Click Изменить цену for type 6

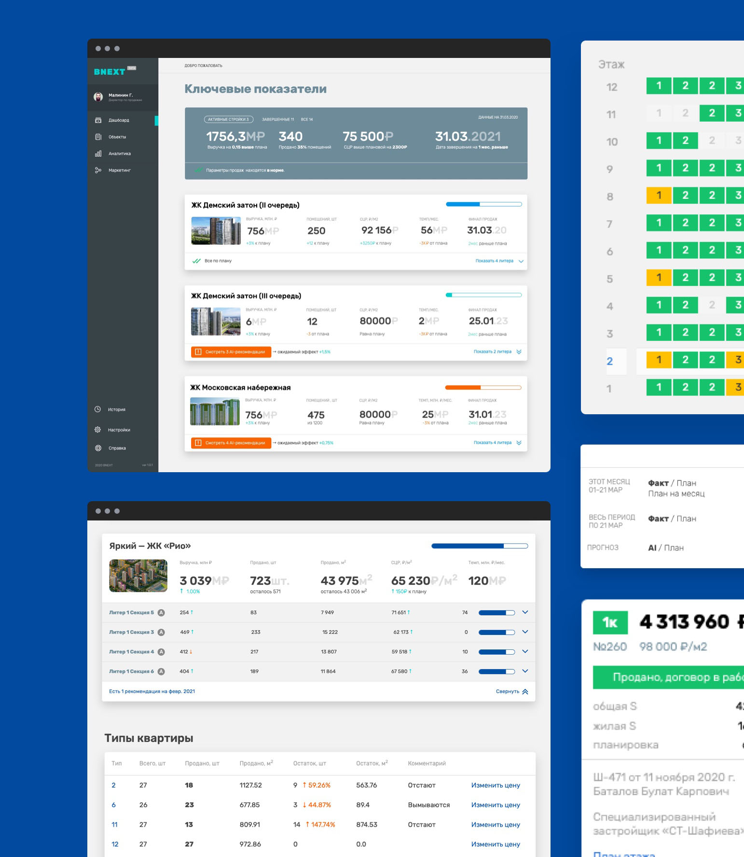click(496, 805)
